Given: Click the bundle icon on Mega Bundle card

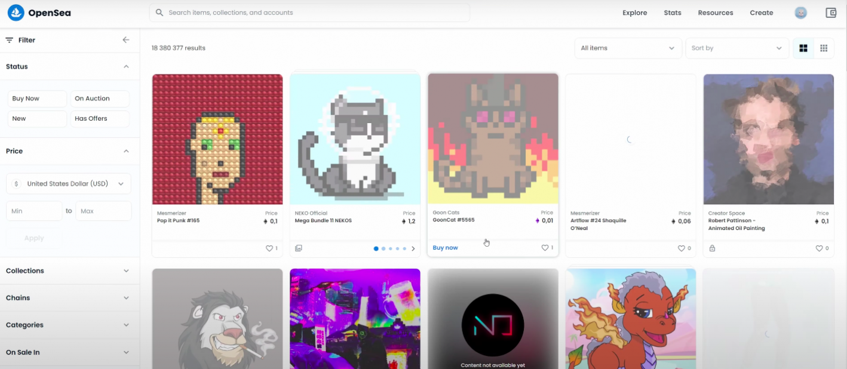Looking at the screenshot, I should tap(299, 248).
